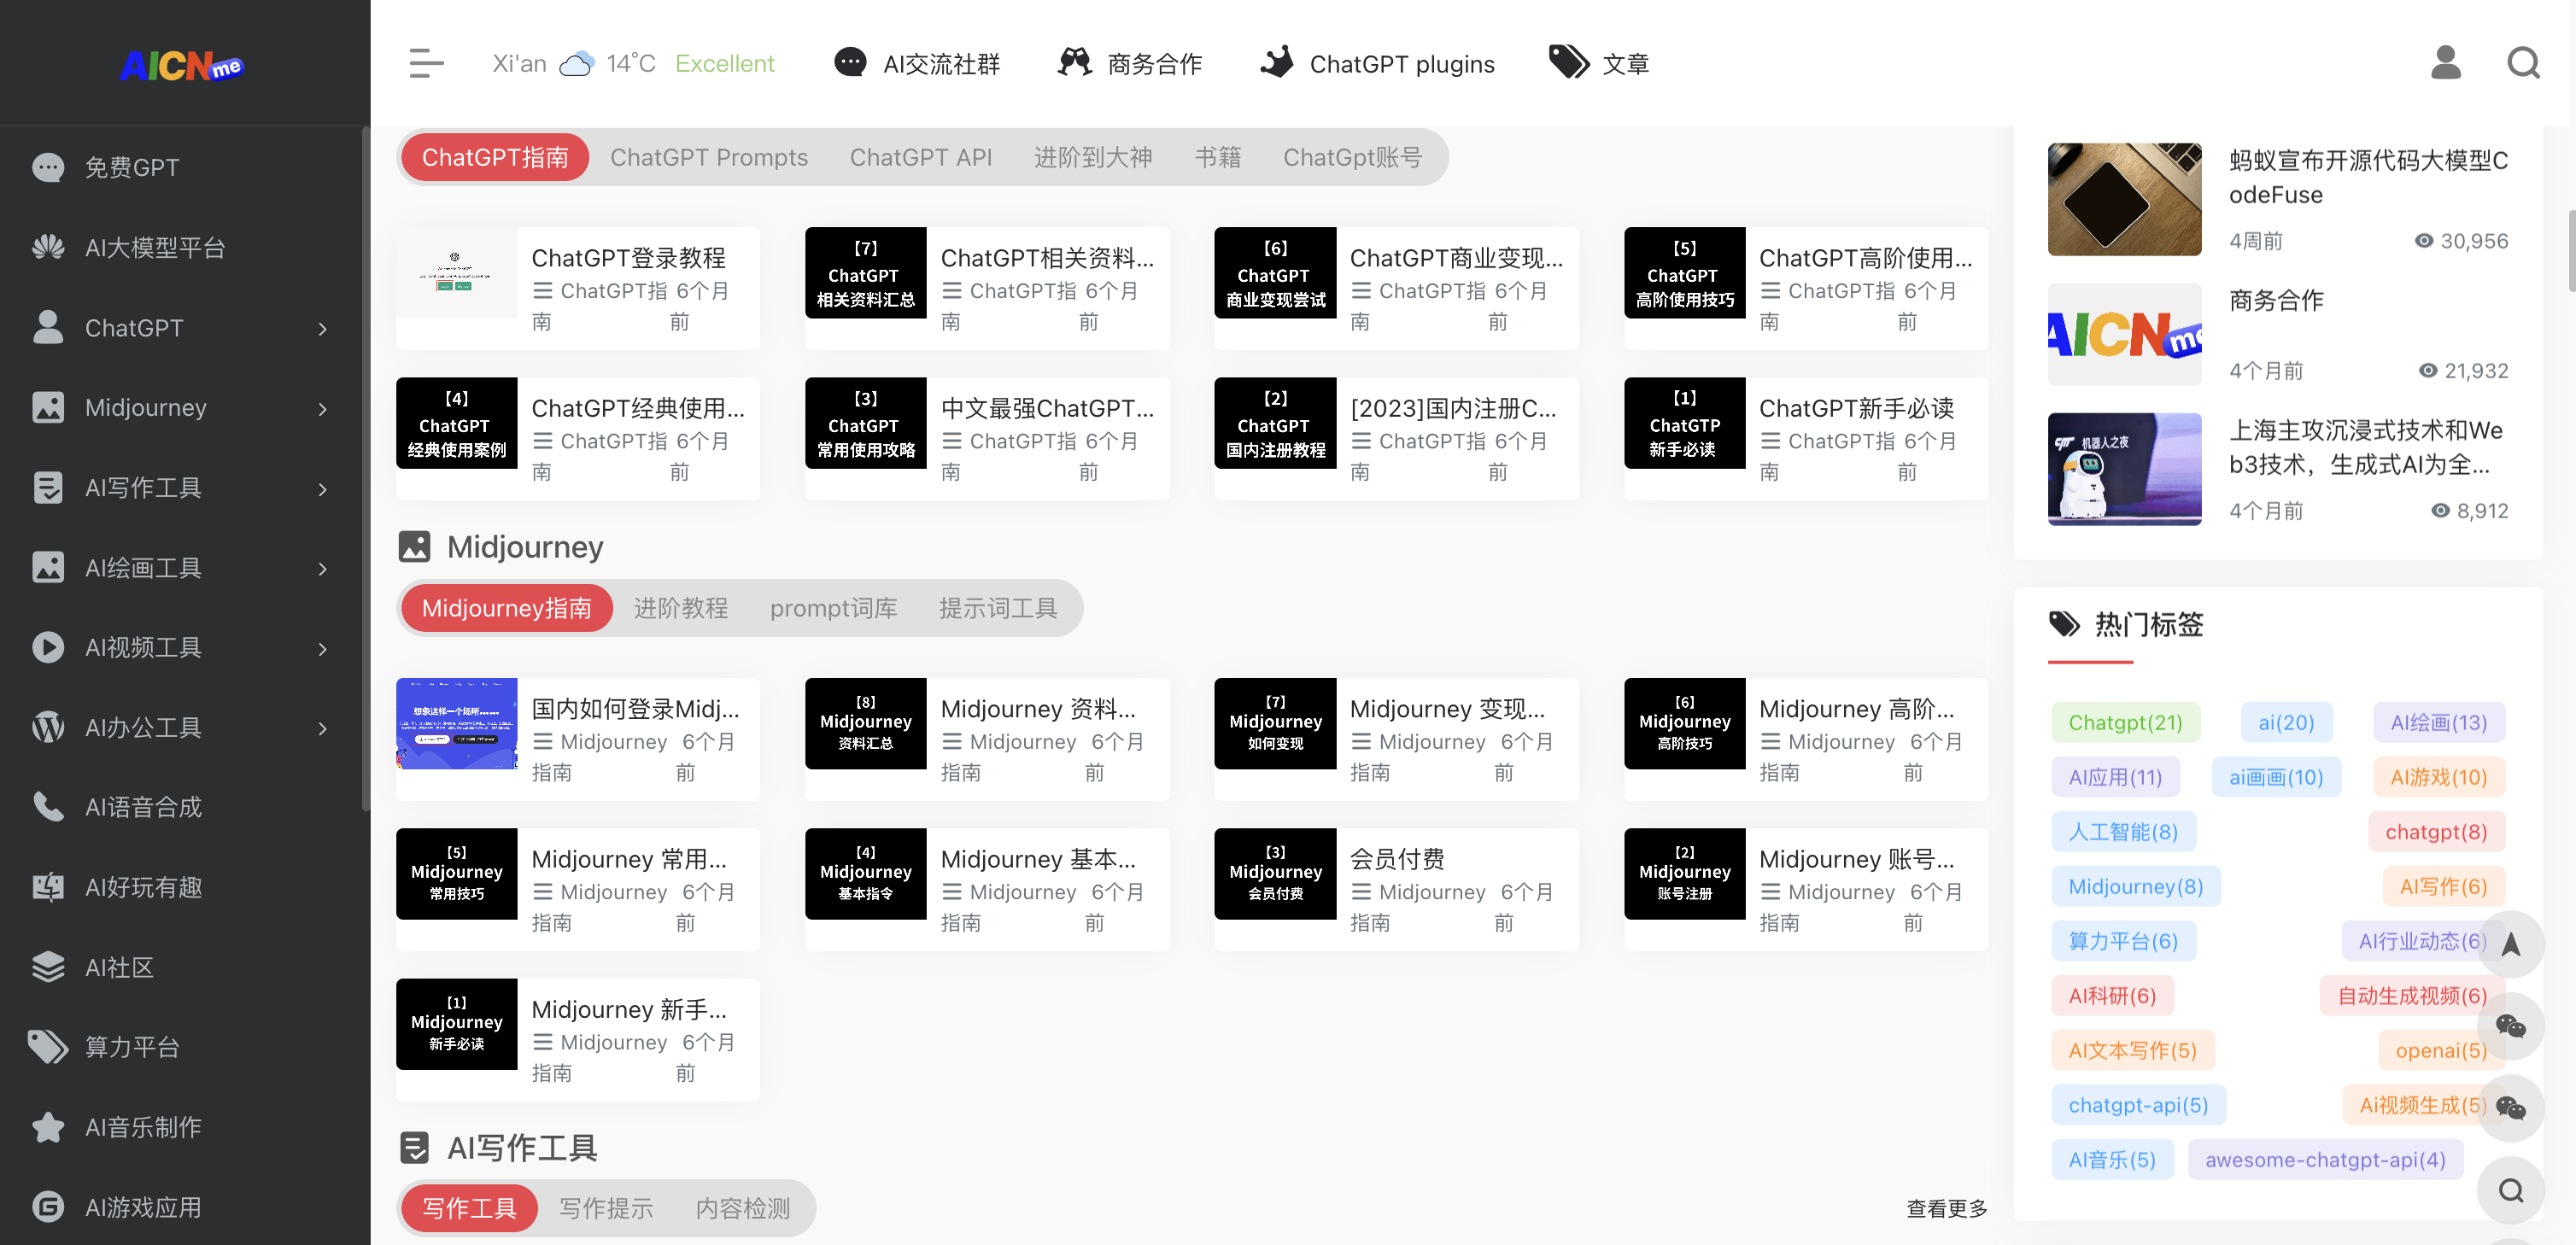Click the upper WeChat floating icon
2576x1245 pixels.
tap(2510, 1026)
